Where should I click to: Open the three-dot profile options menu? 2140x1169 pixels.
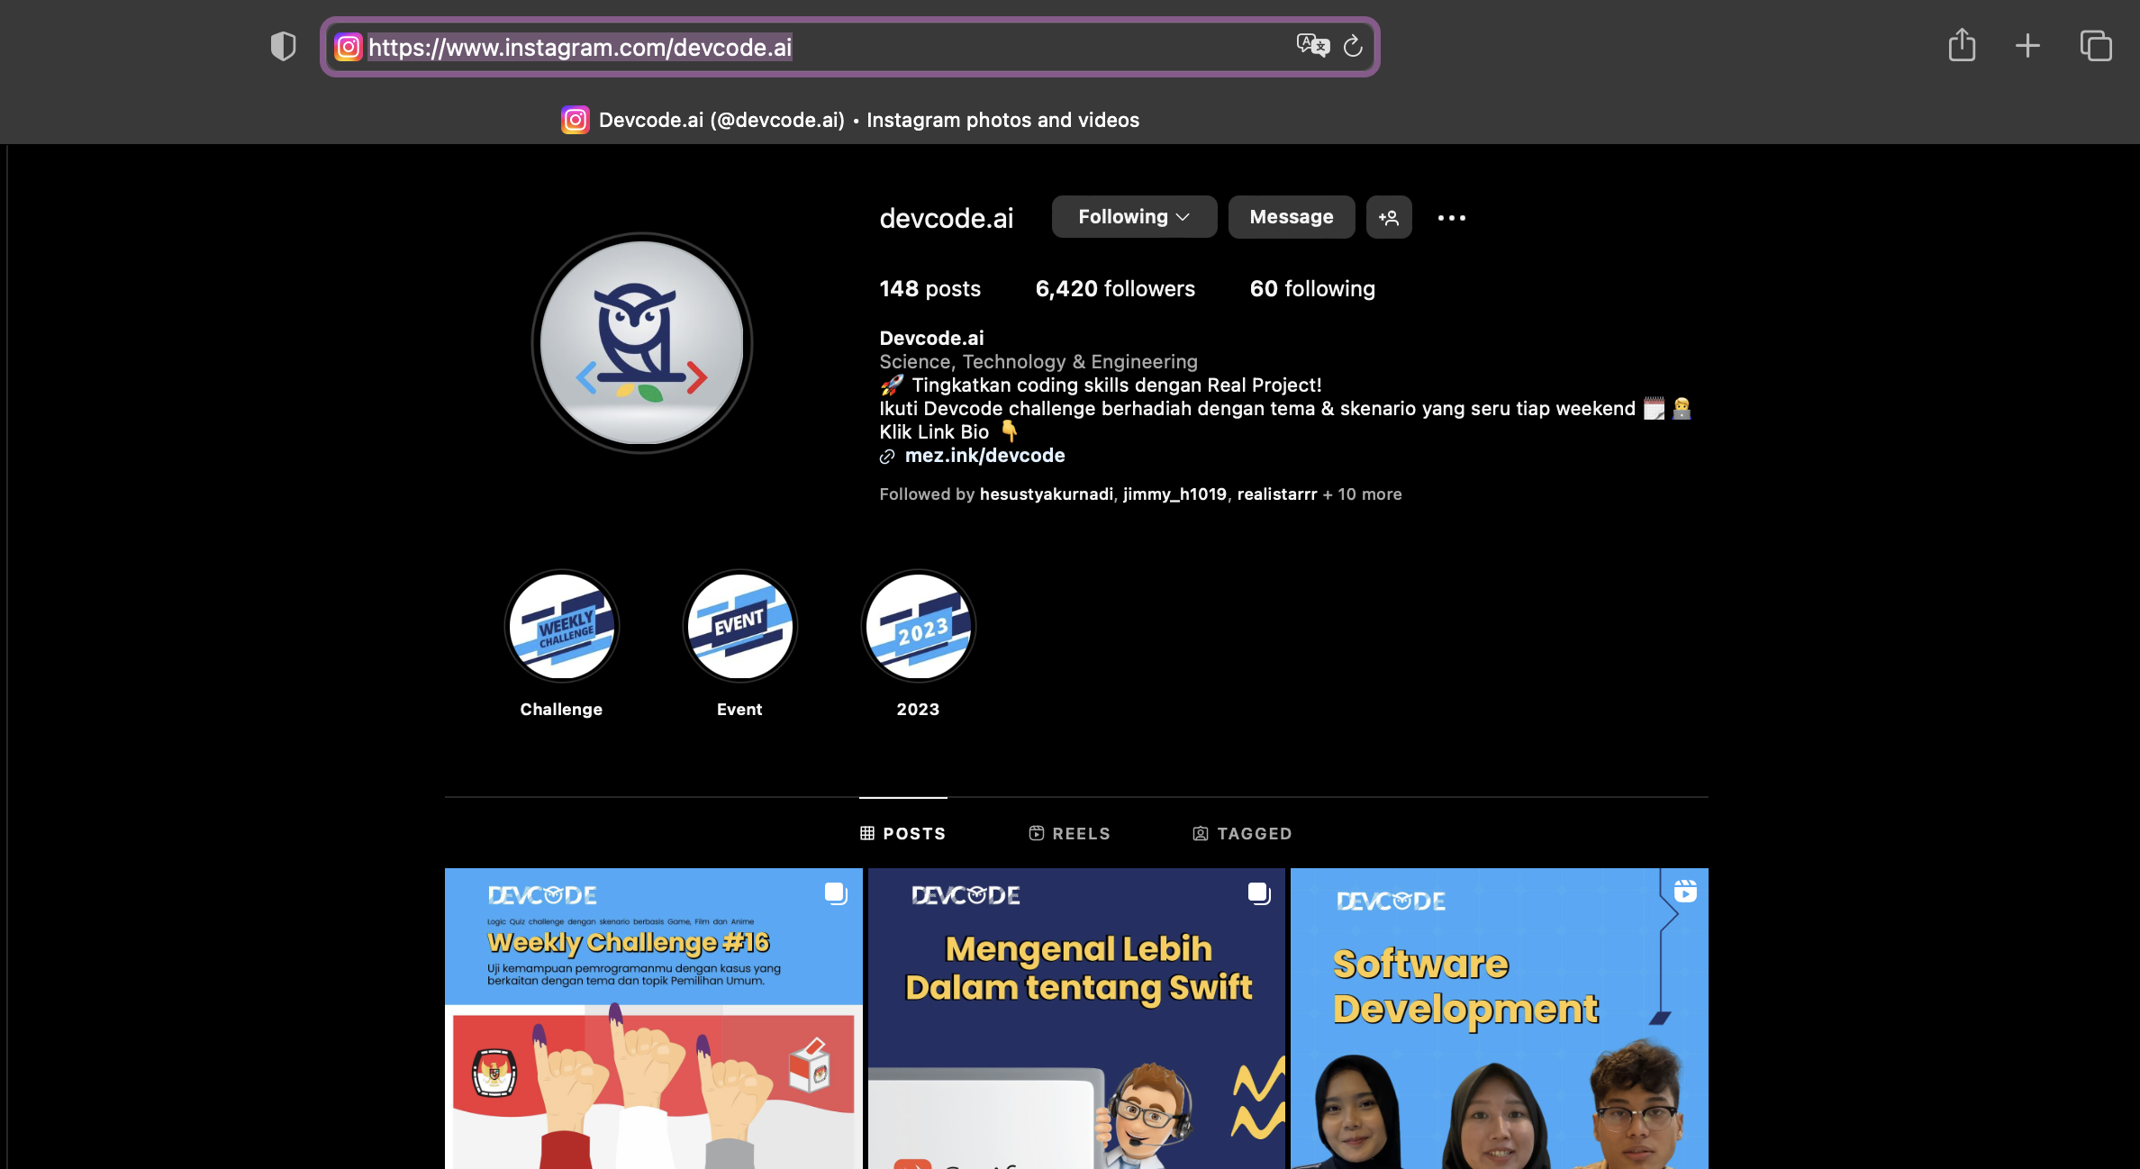[1451, 217]
